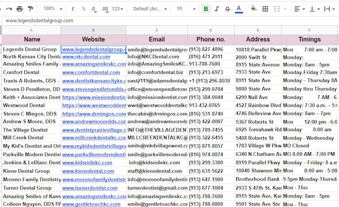Select column D header
The image size is (339, 207).
[211, 30]
